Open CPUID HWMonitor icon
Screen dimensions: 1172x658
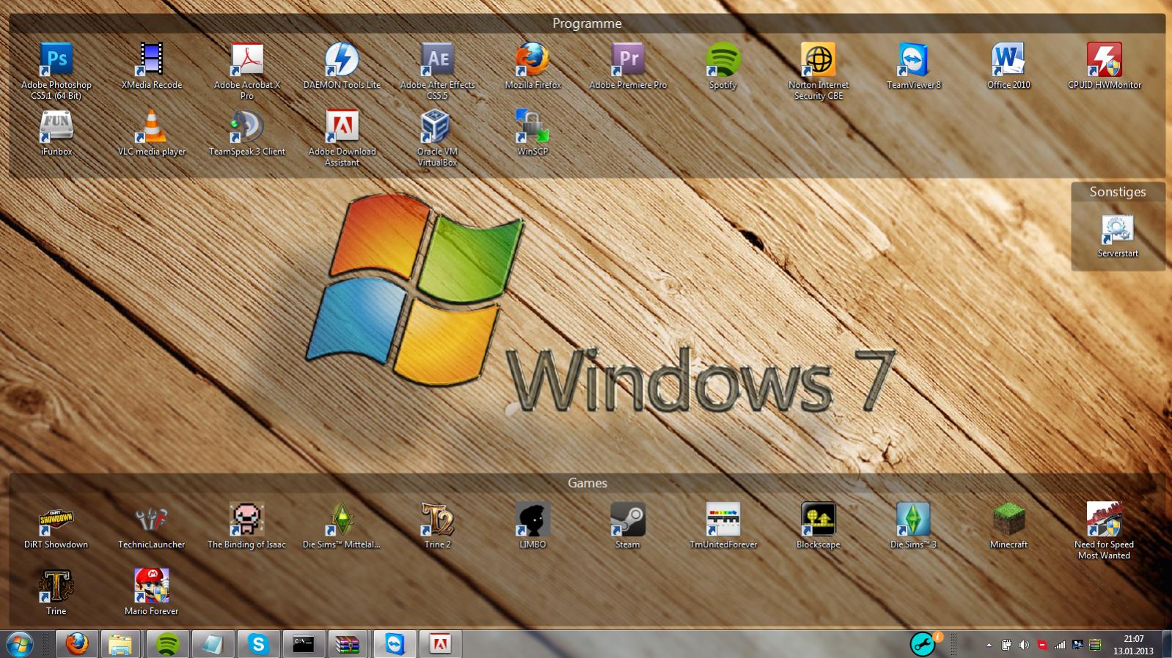(x=1105, y=66)
